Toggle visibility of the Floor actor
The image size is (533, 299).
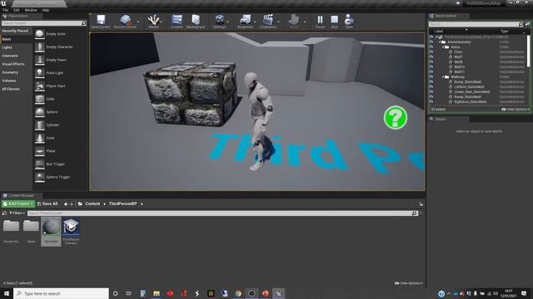coord(431,51)
